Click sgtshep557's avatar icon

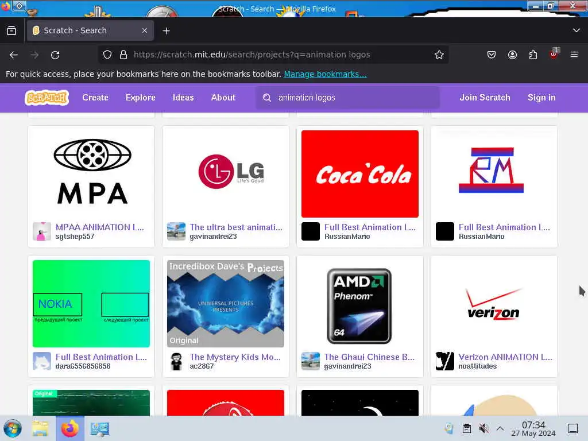coord(42,231)
